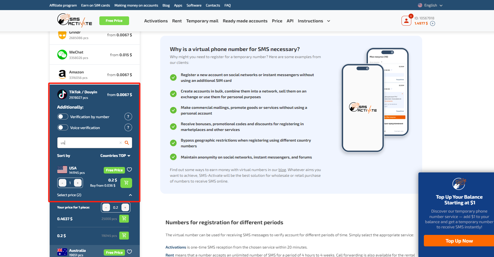Screen dimensions: 494x257
Task: Raise your price per piece with the plus button
Action: (x=125, y=207)
